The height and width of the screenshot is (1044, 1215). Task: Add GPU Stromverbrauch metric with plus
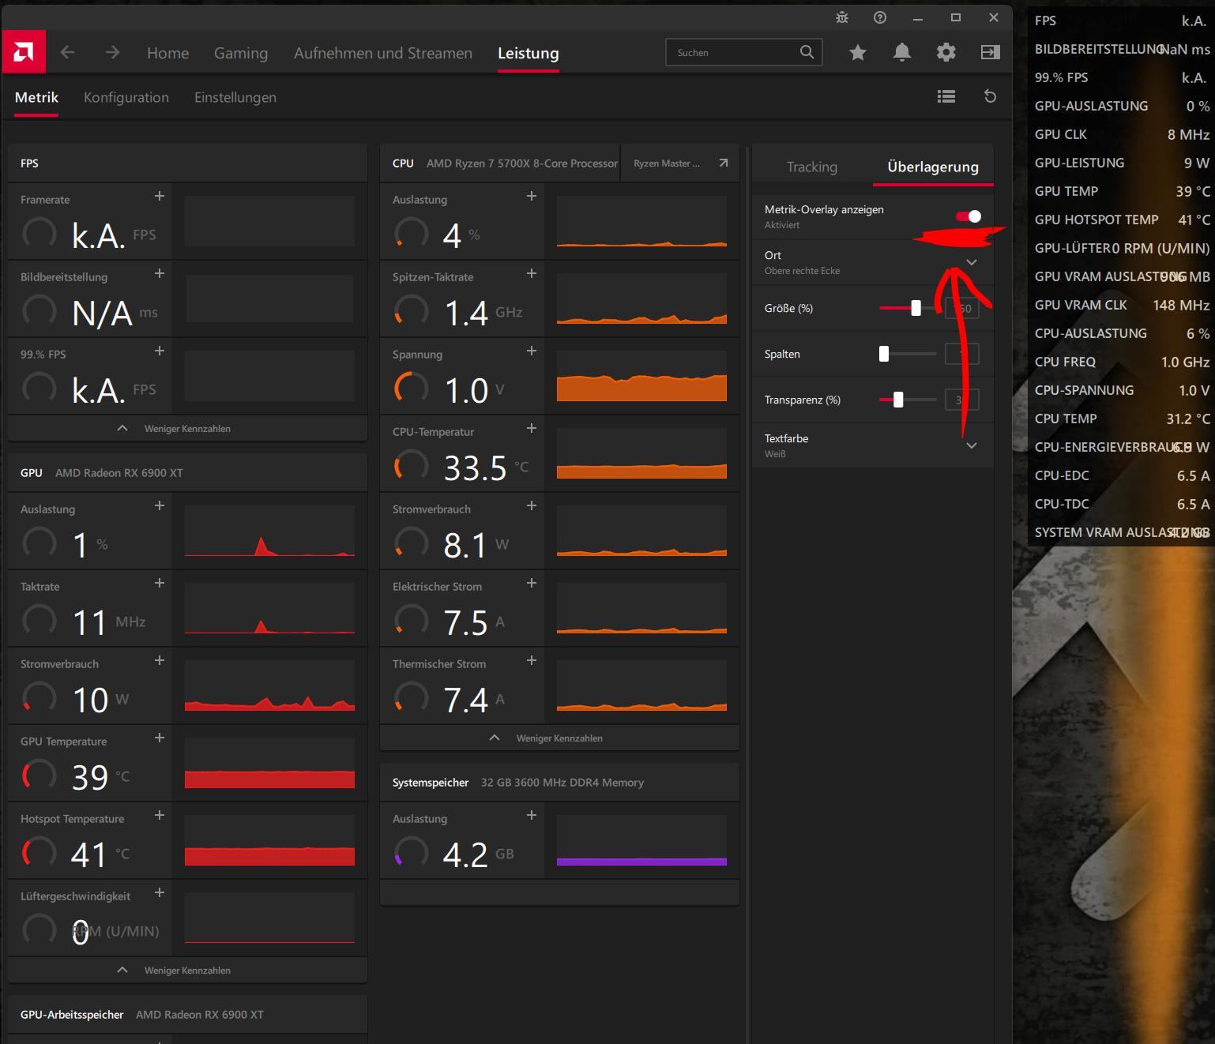(x=160, y=660)
